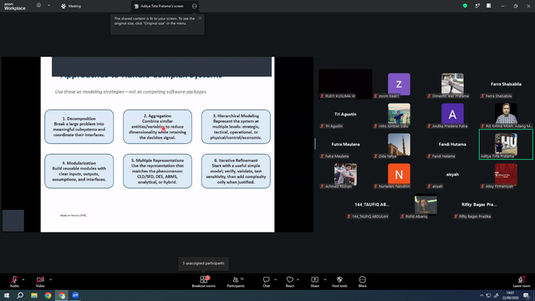Click the green encryption shield icon
This screenshot has width=535, height=301.
pyautogui.click(x=465, y=6)
